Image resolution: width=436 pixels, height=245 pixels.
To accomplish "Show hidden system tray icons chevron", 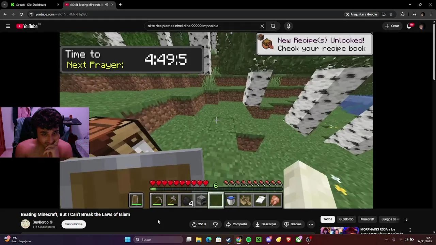I will (x=386, y=240).
